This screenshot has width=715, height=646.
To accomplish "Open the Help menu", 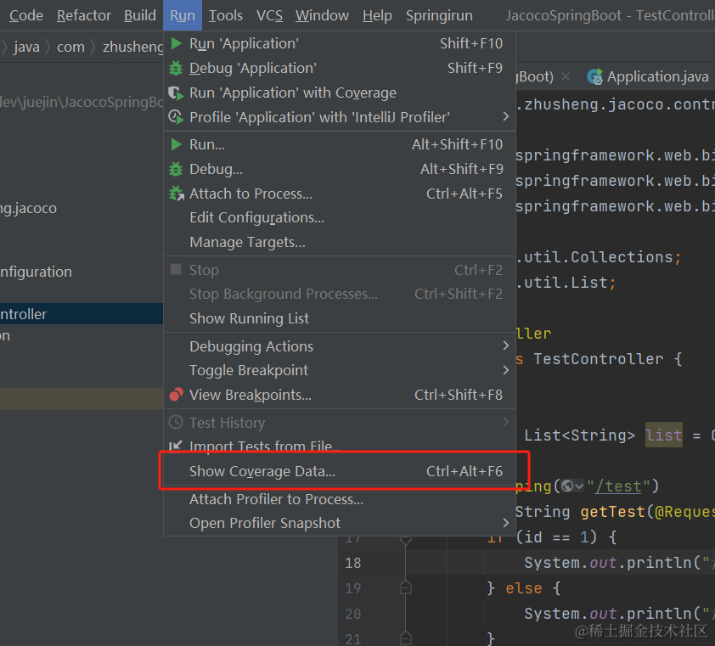I will click(x=377, y=15).
